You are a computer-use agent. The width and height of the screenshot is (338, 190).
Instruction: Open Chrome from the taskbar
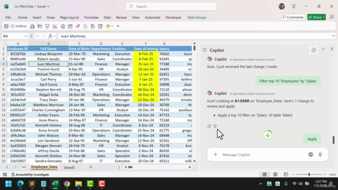[x=67, y=184]
